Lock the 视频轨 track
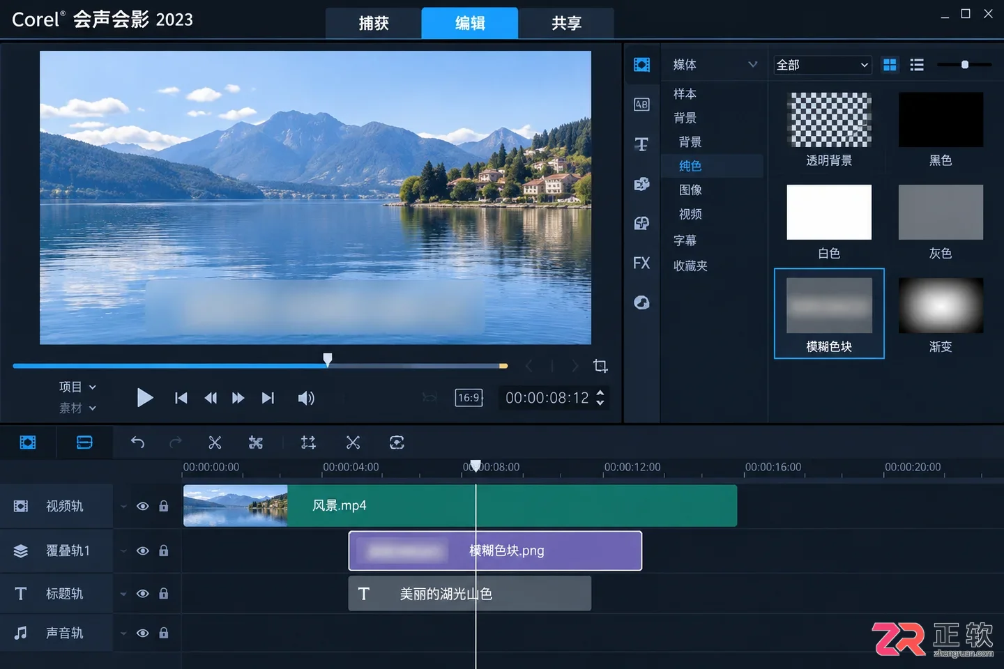Image resolution: width=1004 pixels, height=669 pixels. click(x=164, y=506)
